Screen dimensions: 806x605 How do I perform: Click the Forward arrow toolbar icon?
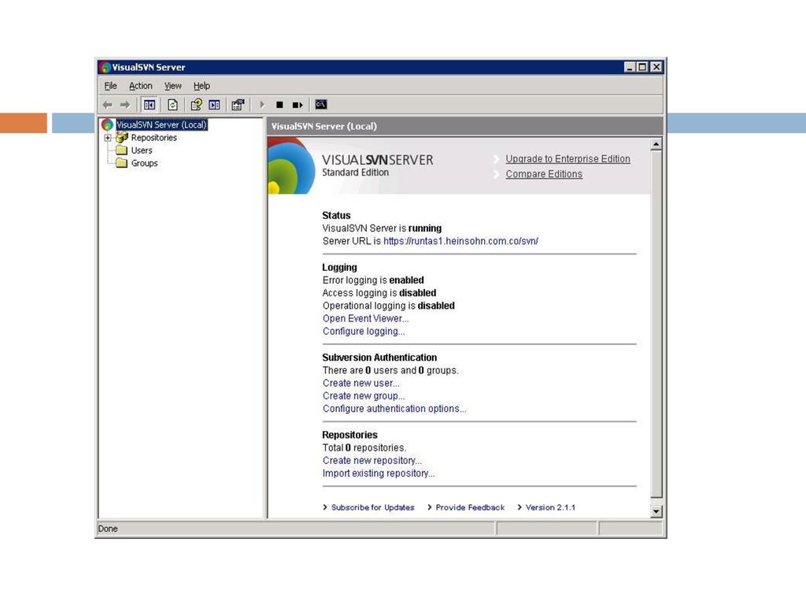[x=125, y=105]
